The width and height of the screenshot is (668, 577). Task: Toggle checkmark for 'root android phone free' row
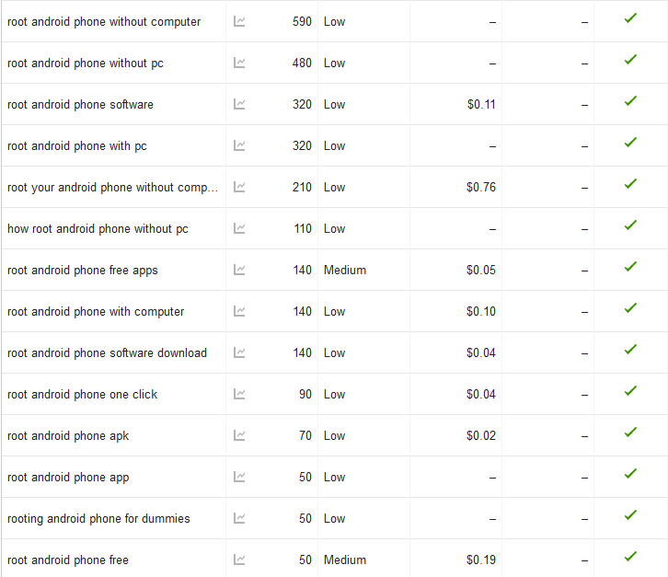(630, 557)
